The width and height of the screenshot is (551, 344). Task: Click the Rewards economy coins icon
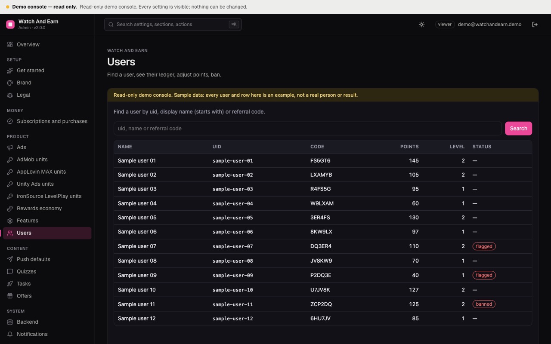[10, 209]
